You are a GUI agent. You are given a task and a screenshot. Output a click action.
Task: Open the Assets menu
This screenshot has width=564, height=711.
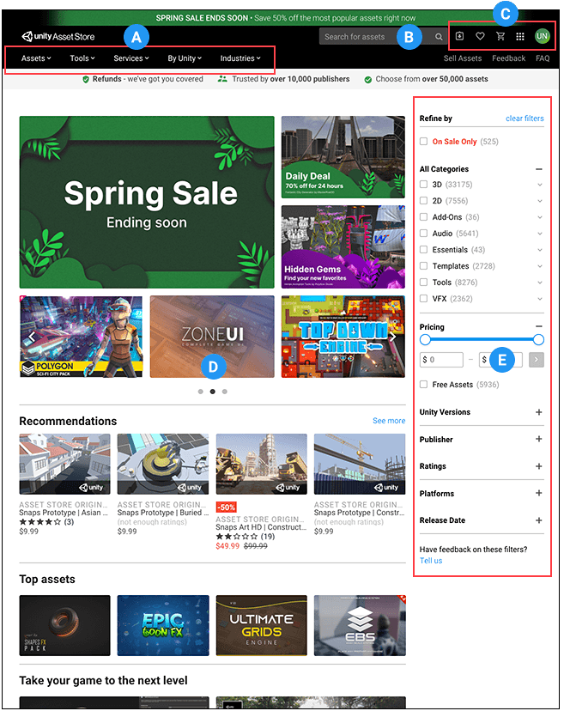(x=36, y=58)
